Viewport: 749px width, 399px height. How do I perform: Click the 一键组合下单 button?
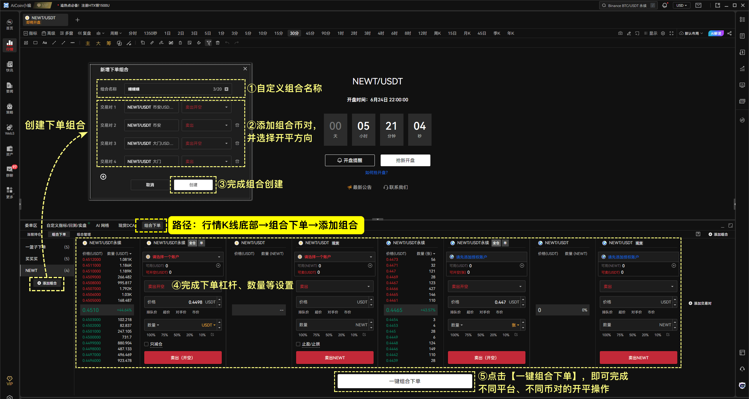(x=405, y=381)
